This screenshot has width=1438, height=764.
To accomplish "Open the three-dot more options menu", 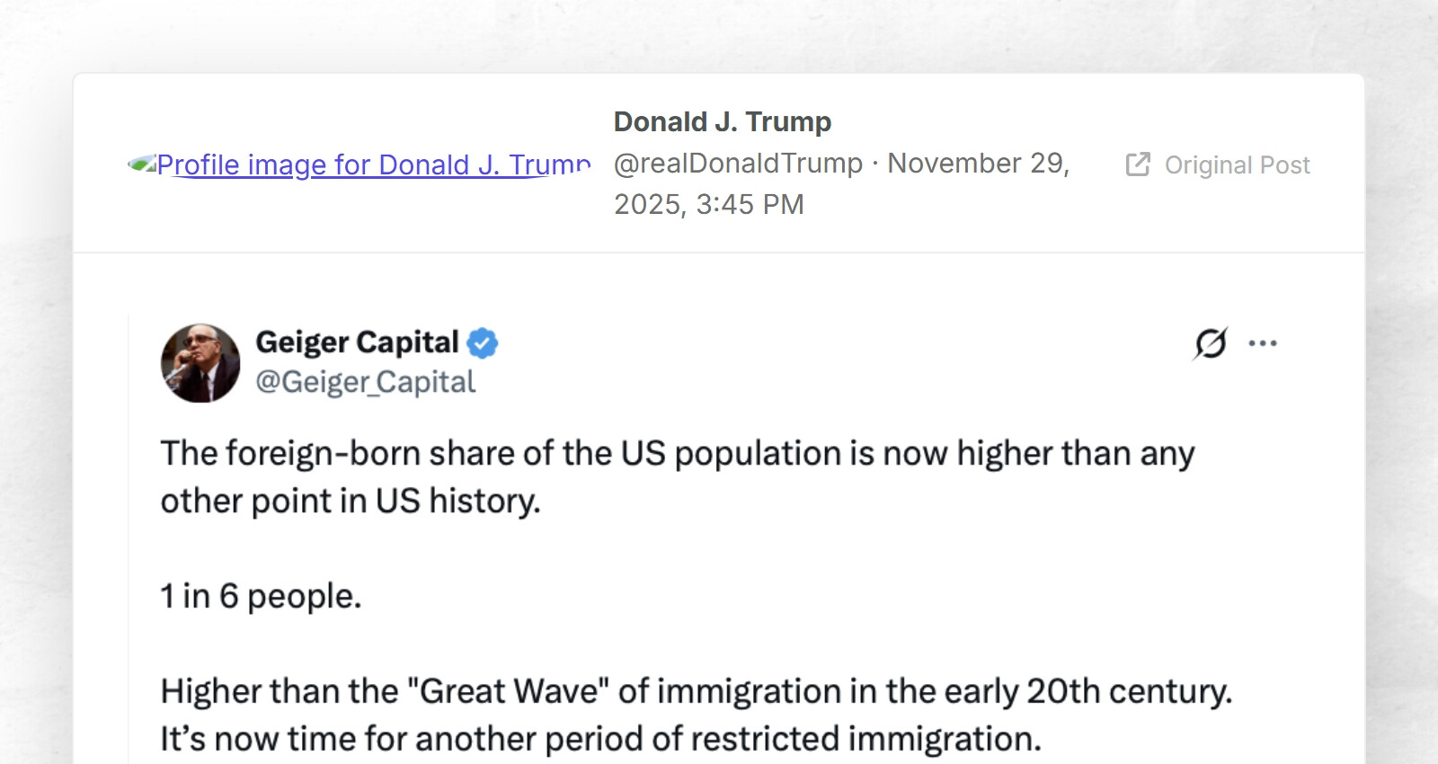I will [1263, 342].
